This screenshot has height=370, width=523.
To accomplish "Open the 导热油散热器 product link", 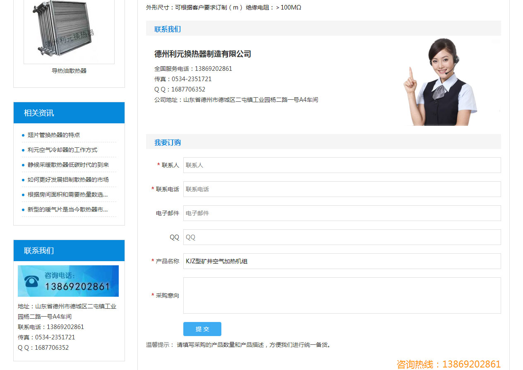I will pos(69,71).
